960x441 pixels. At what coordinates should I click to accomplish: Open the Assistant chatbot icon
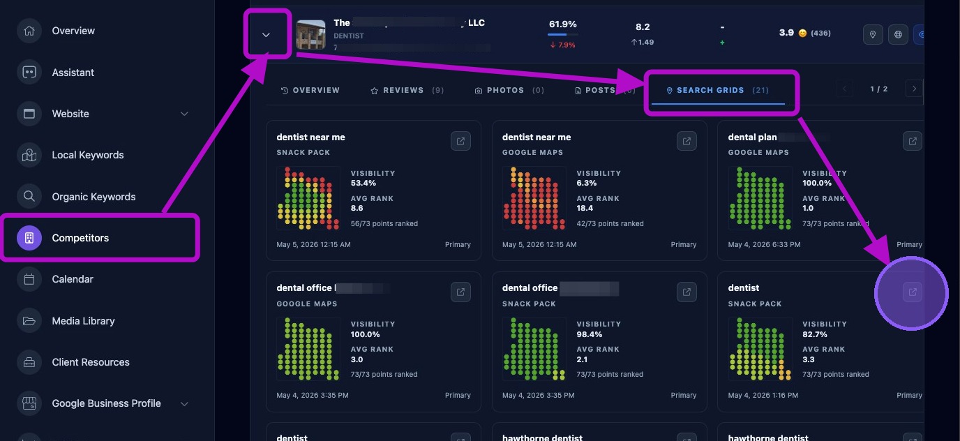29,72
